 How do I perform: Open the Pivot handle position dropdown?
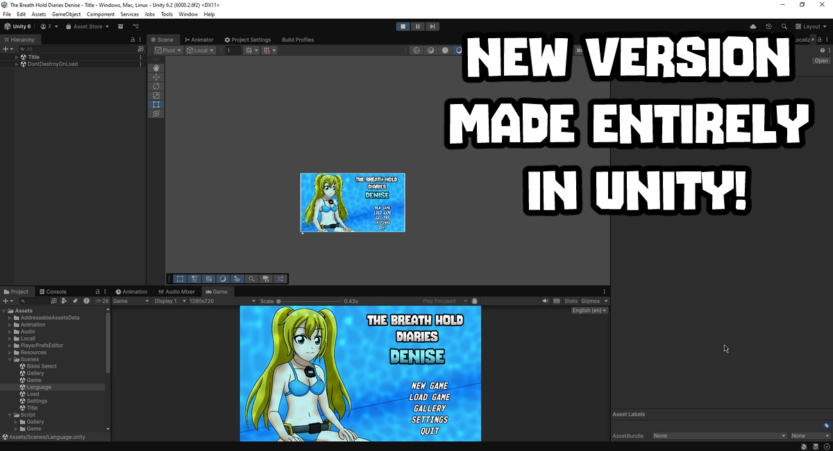point(168,51)
